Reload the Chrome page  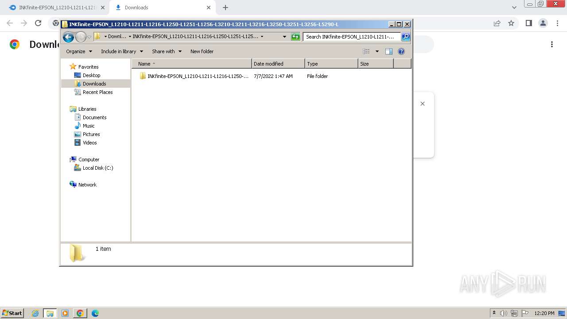38,23
